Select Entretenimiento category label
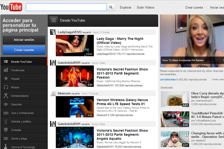 (x=20, y=96)
